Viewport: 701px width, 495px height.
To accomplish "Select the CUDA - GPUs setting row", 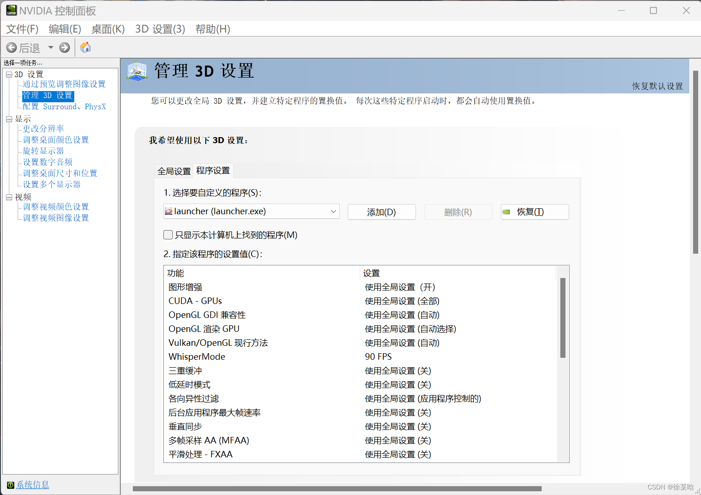I will [x=360, y=301].
